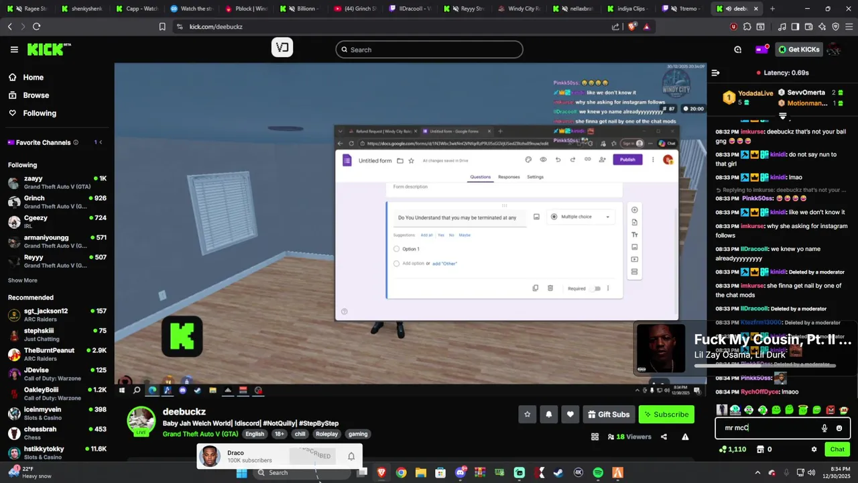The height and width of the screenshot is (483, 858).
Task: Open File Explorer from the Windows taskbar
Action: (420, 473)
